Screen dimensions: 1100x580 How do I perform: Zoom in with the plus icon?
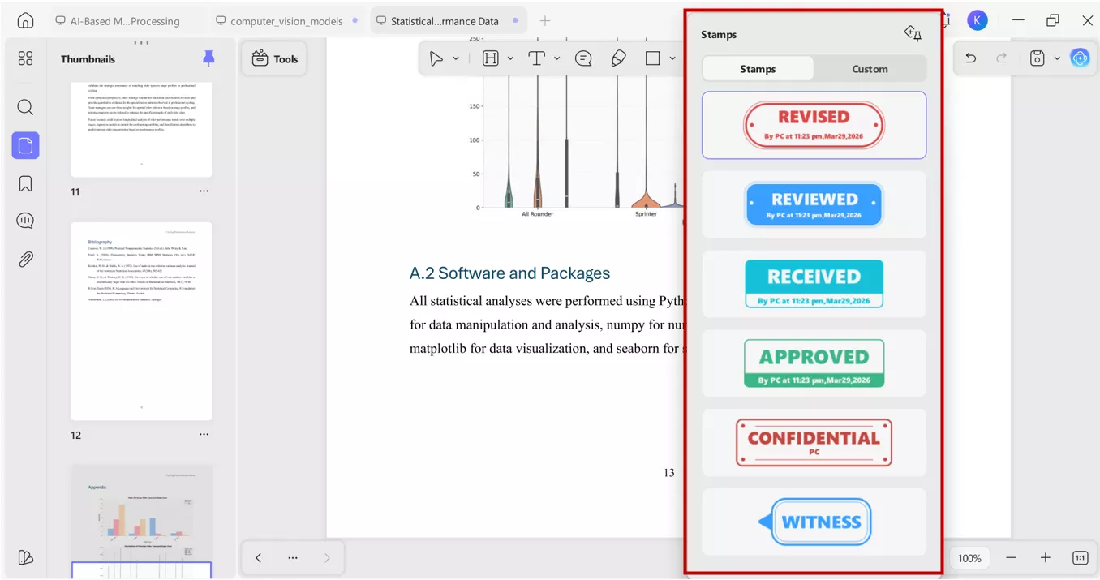point(1046,557)
